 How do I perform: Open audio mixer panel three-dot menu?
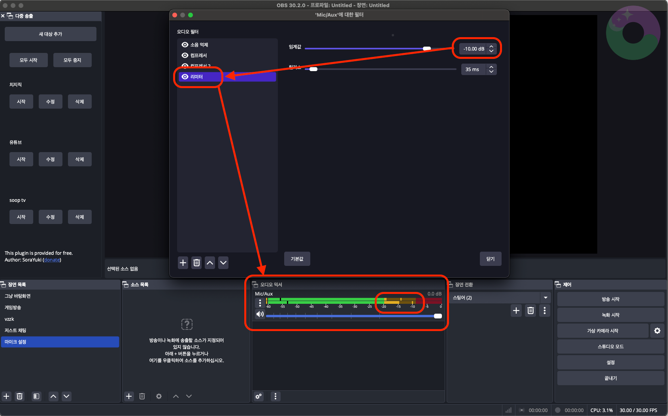(x=276, y=396)
